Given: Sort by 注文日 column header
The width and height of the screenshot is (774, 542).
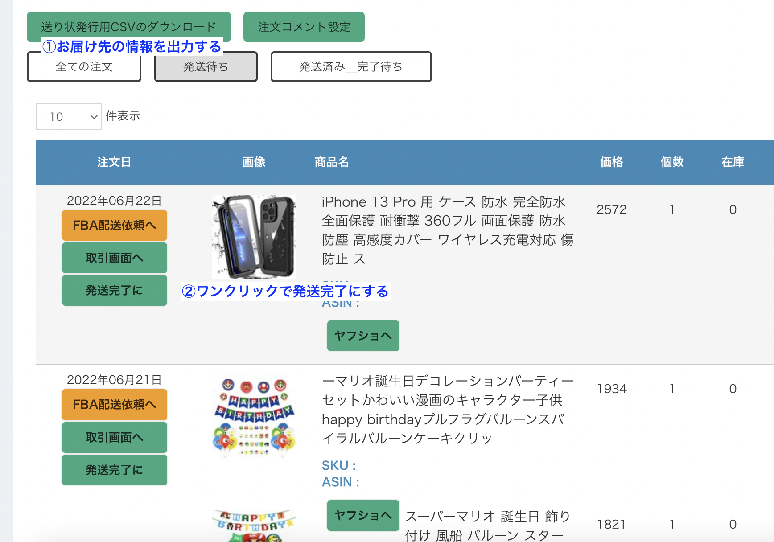Looking at the screenshot, I should click(x=114, y=162).
